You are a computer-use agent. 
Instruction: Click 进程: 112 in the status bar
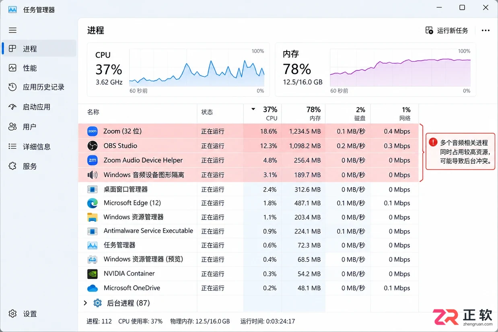[x=99, y=321]
